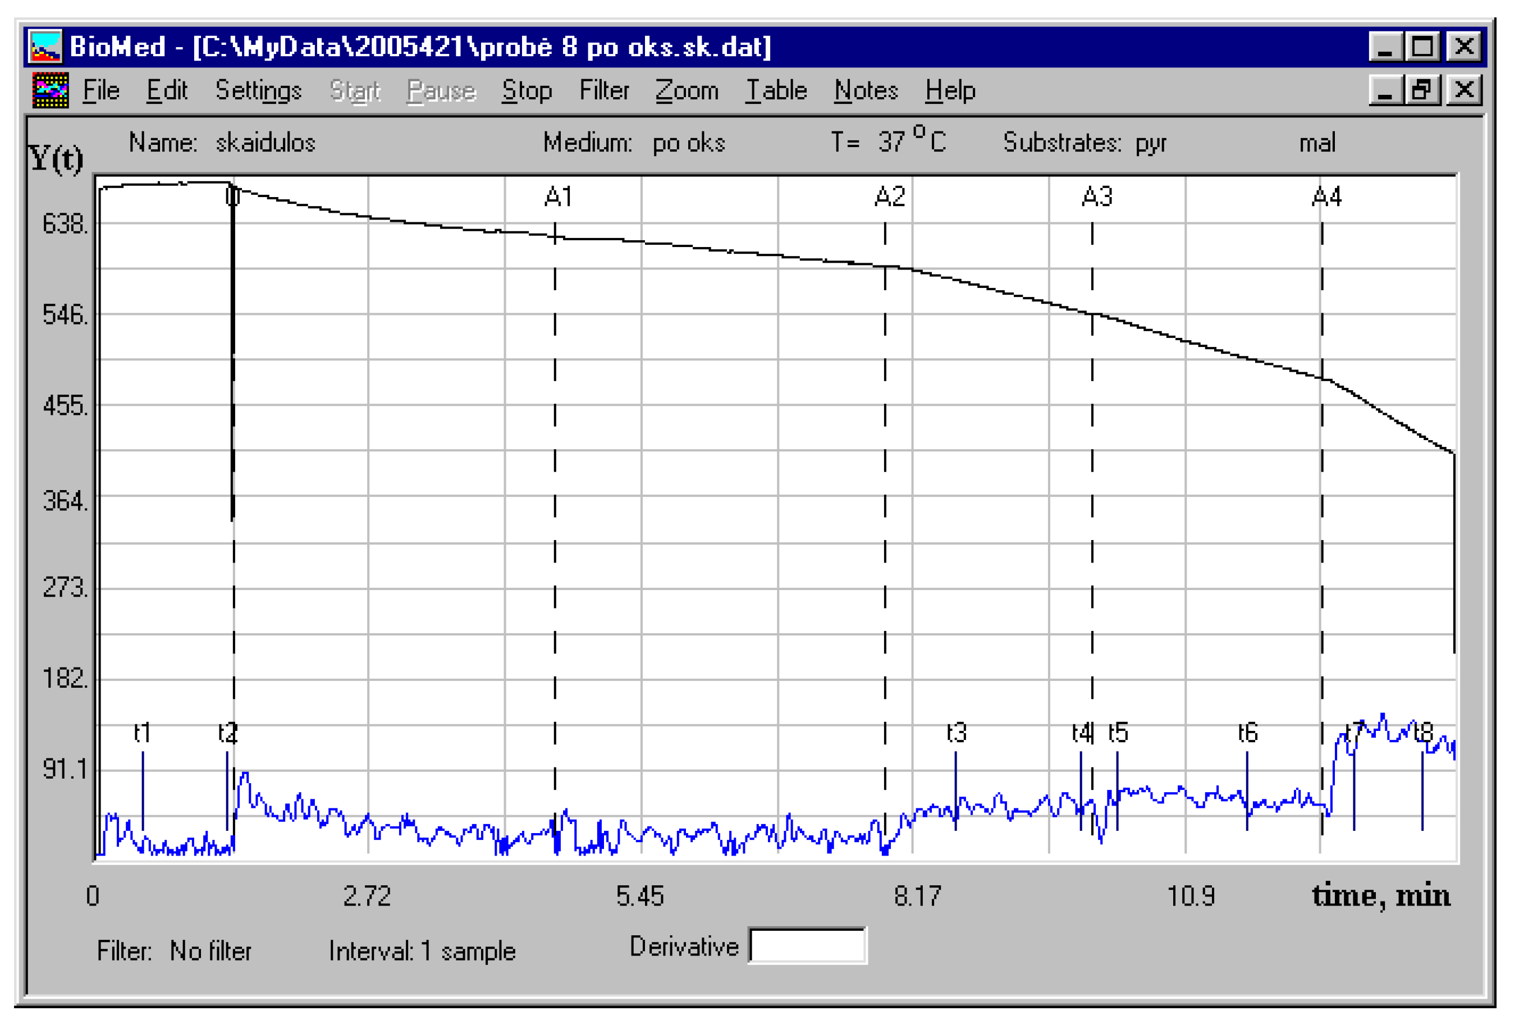Restore the inner document window

point(1422,90)
